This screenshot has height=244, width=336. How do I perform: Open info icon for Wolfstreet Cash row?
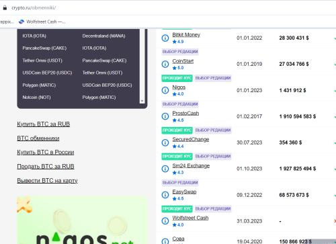[165, 221]
